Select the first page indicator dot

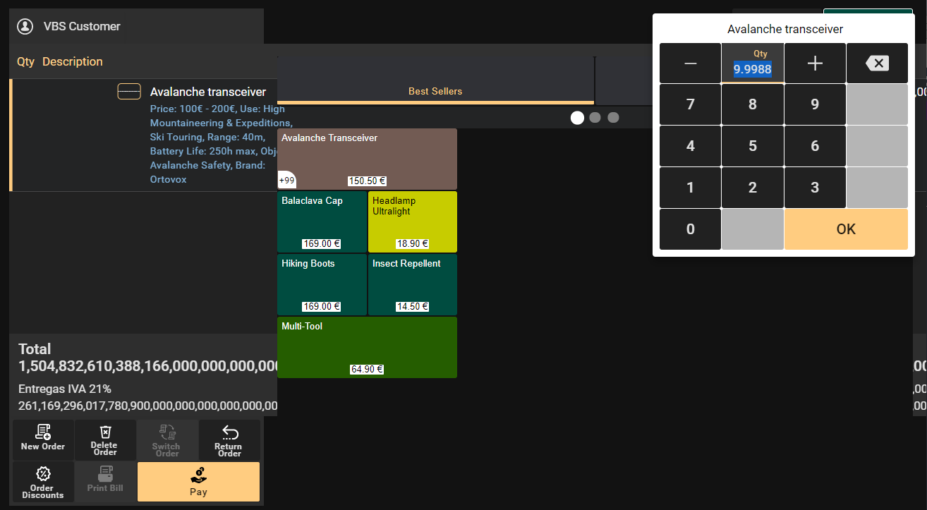tap(577, 118)
